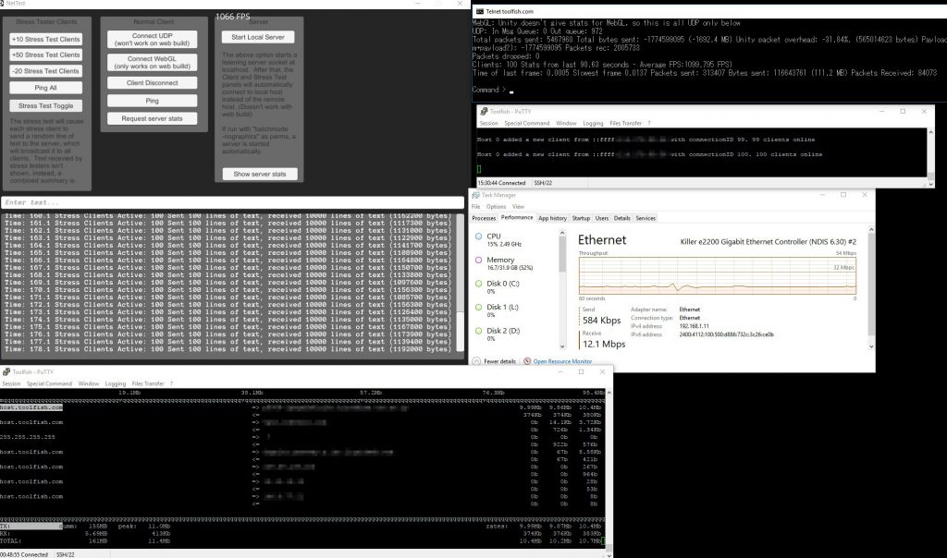The width and height of the screenshot is (947, 558).
Task: Switch to the Processes tab
Action: pyautogui.click(x=484, y=218)
